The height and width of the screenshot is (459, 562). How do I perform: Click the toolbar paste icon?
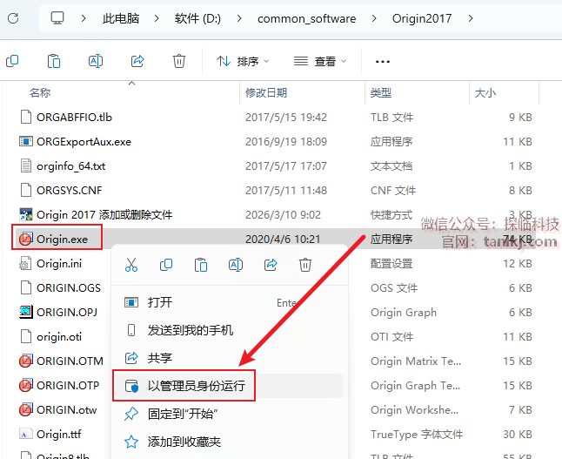54,61
